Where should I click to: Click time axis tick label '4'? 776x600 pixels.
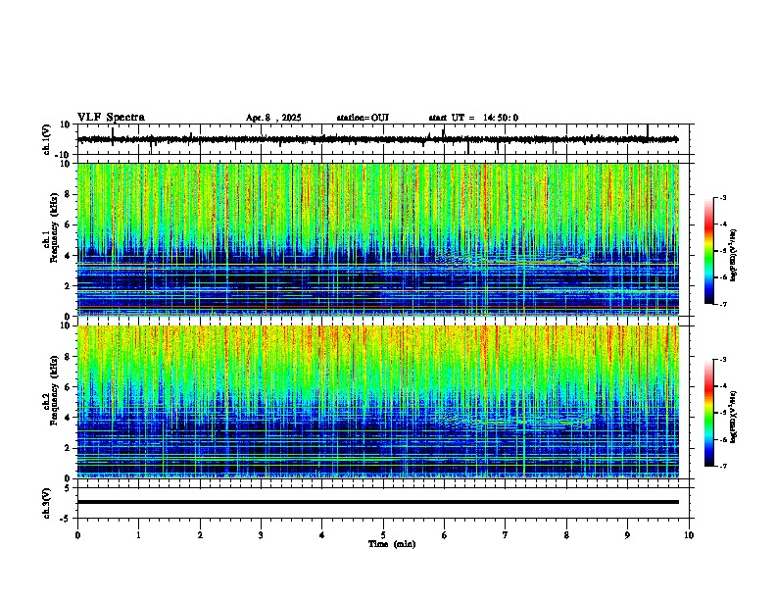point(322,535)
